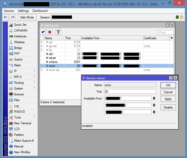Open the filter funnel in IP Service List

(58, 32)
